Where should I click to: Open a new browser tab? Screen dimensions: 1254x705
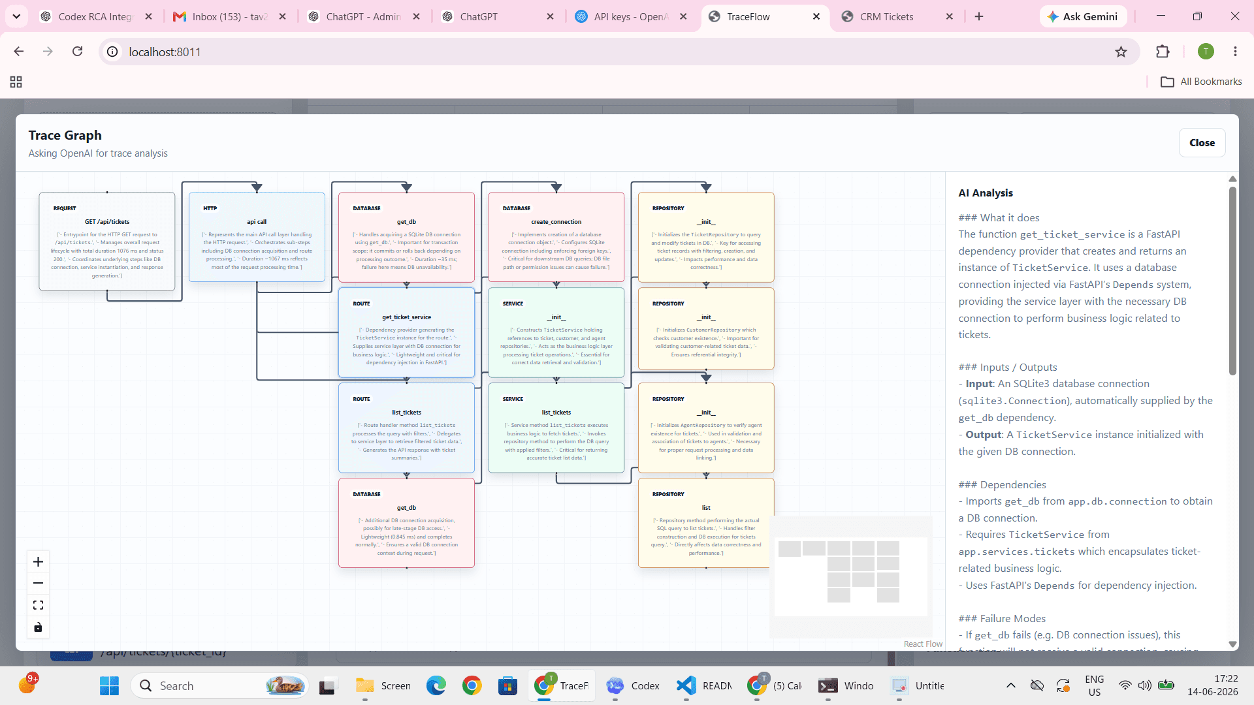[979, 17]
